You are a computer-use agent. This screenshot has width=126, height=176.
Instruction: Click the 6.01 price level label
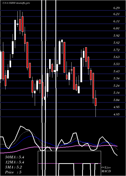coord(116,28)
